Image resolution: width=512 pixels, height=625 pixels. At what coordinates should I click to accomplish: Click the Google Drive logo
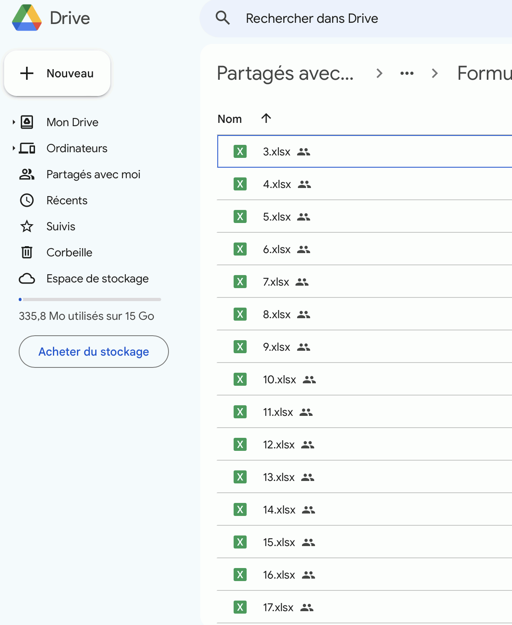27,18
